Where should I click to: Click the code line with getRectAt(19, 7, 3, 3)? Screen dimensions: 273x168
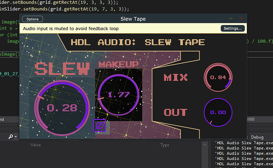[64, 9]
